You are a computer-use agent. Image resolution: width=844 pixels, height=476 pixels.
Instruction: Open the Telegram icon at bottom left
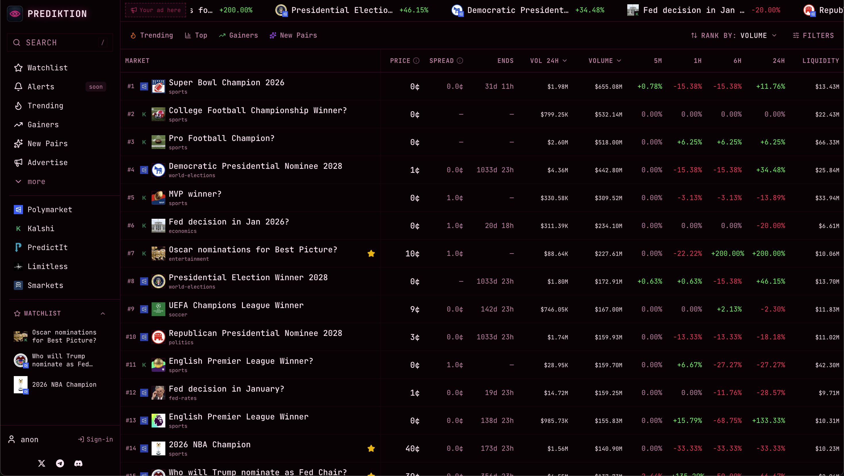60,463
